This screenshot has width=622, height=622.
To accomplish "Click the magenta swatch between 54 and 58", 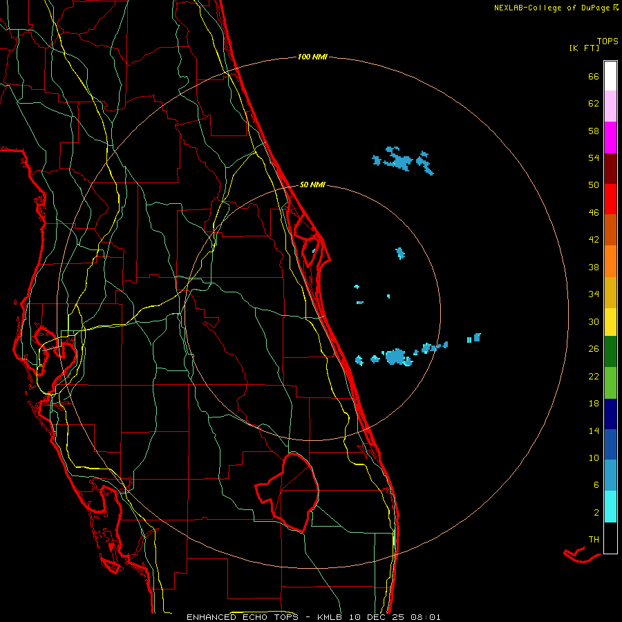I will pyautogui.click(x=610, y=138).
